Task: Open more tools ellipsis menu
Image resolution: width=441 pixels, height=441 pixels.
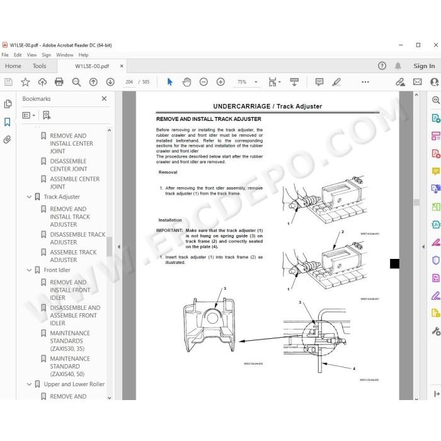Action: (x=365, y=82)
